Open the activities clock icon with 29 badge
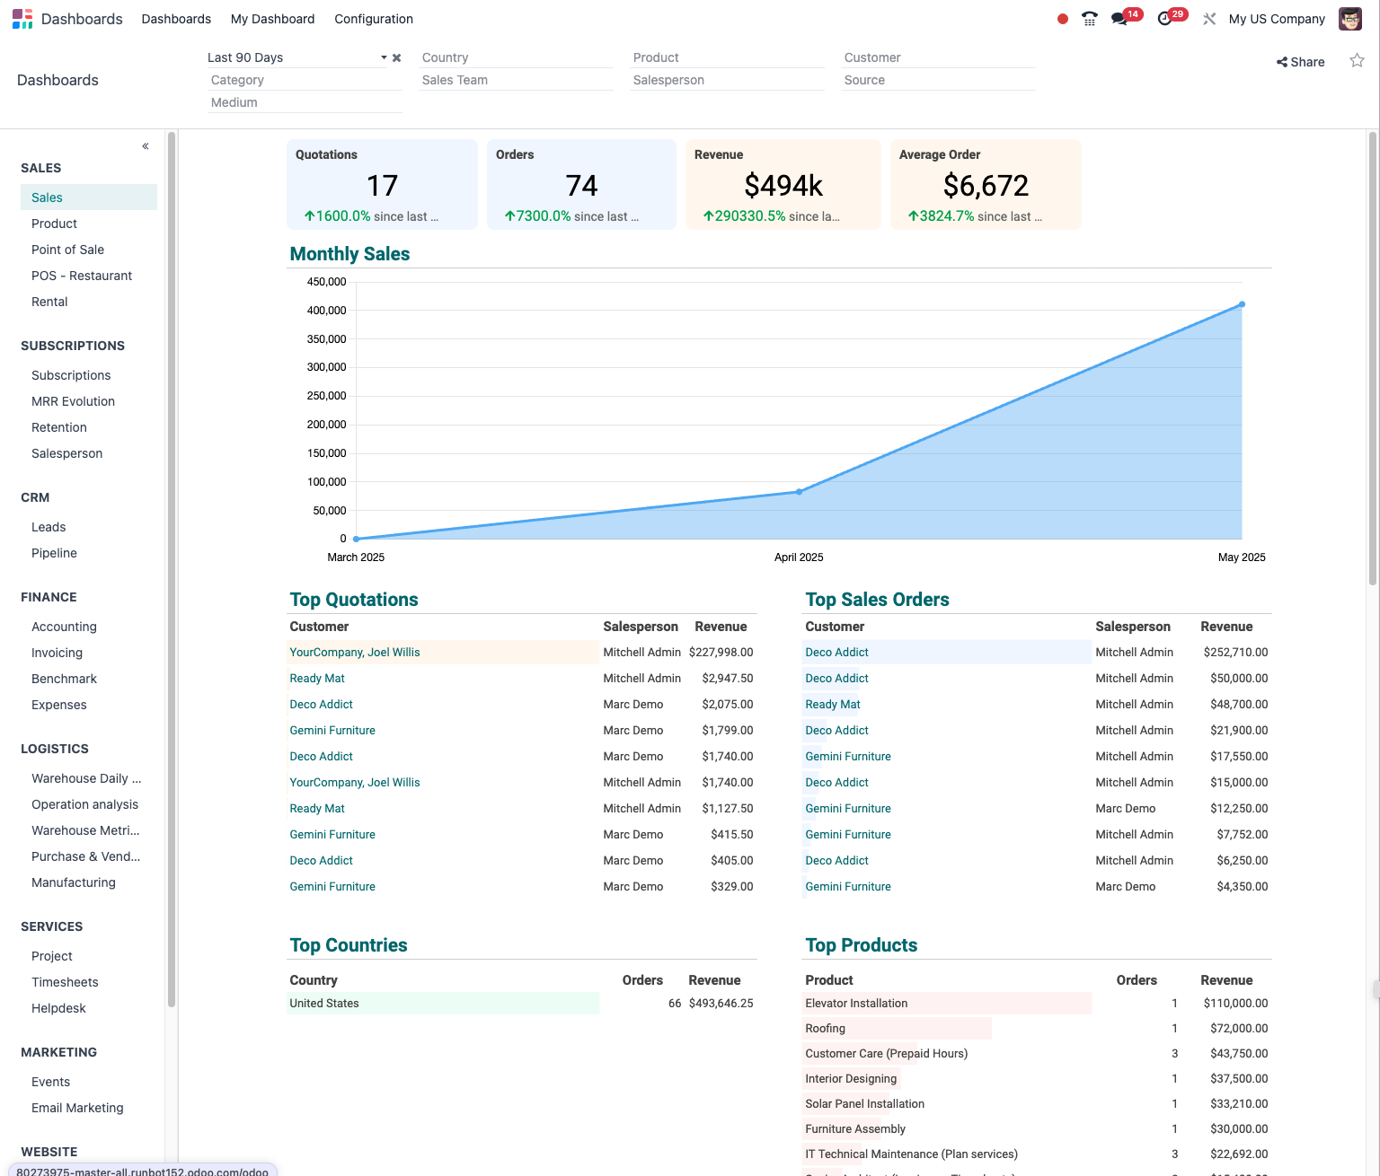The height and width of the screenshot is (1176, 1380). 1165,19
